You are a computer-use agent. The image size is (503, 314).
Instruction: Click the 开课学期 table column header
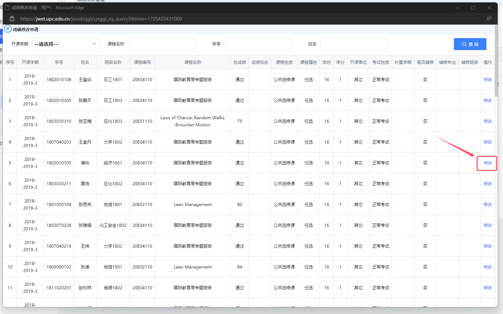tap(30, 62)
